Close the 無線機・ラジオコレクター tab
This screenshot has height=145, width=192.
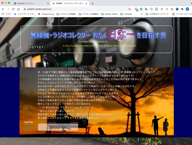[x=86, y=3]
